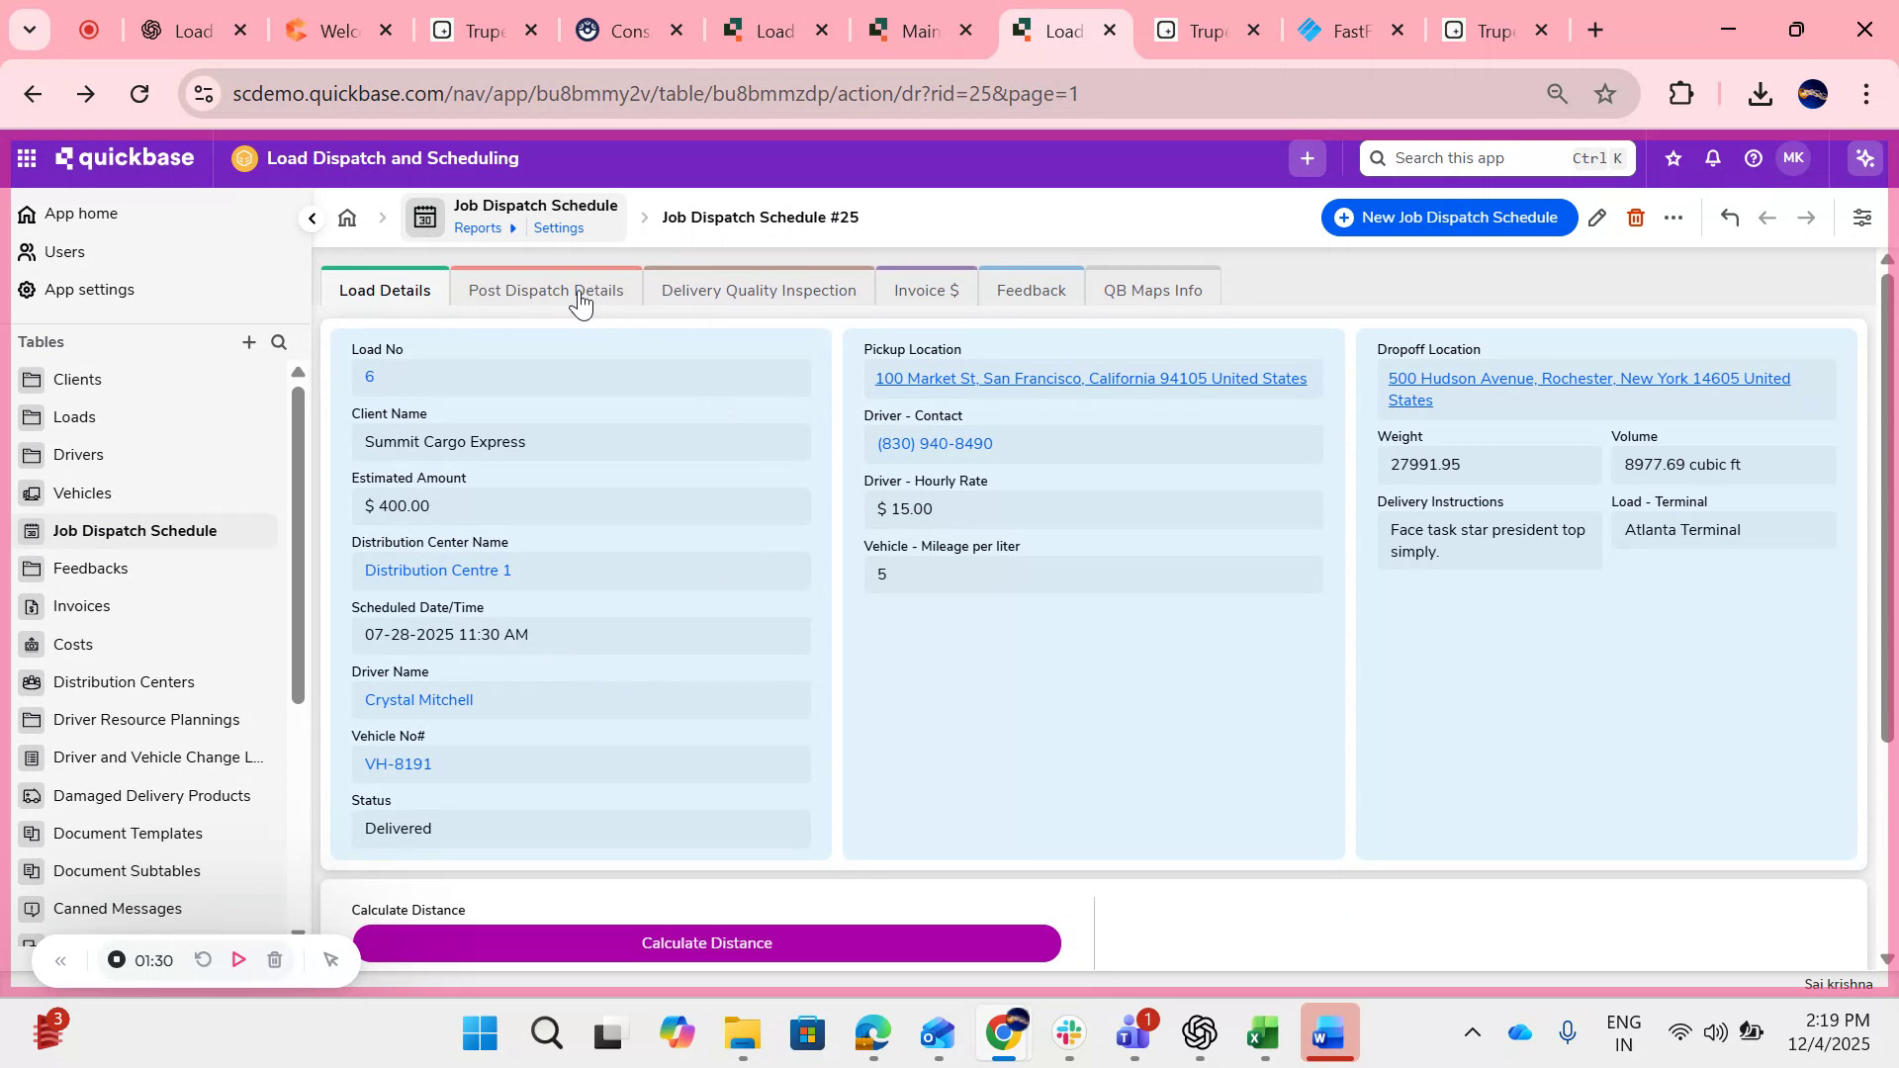Open help using the question mark icon
The image size is (1899, 1068).
point(1752,157)
